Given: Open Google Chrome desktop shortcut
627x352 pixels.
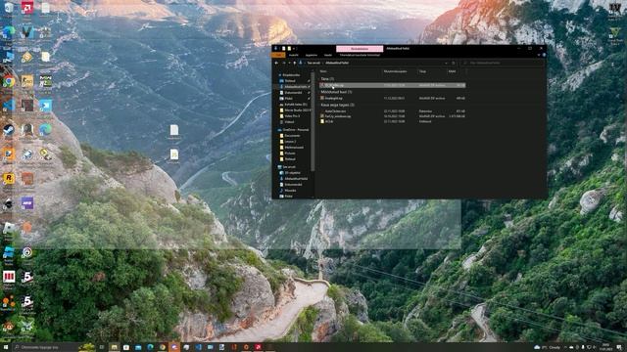Looking at the screenshot, I should (x=9, y=82).
